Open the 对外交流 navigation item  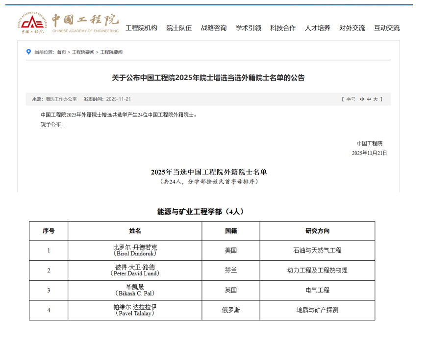pyautogui.click(x=352, y=28)
